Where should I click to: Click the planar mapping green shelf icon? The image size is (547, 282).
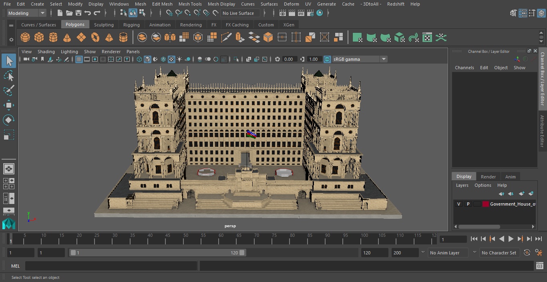click(x=358, y=38)
